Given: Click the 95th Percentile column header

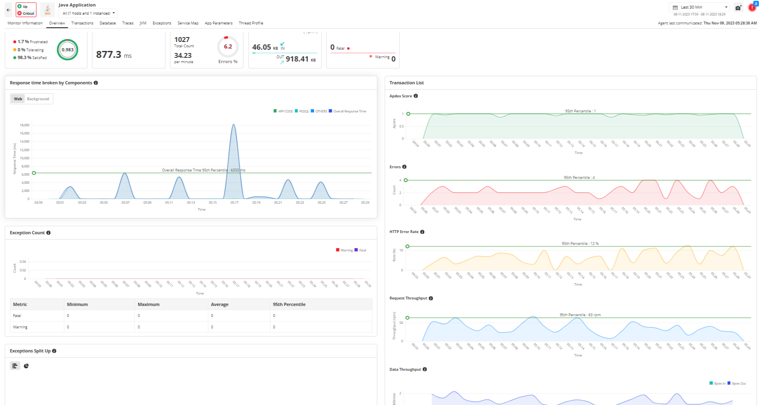Looking at the screenshot, I should coord(289,304).
